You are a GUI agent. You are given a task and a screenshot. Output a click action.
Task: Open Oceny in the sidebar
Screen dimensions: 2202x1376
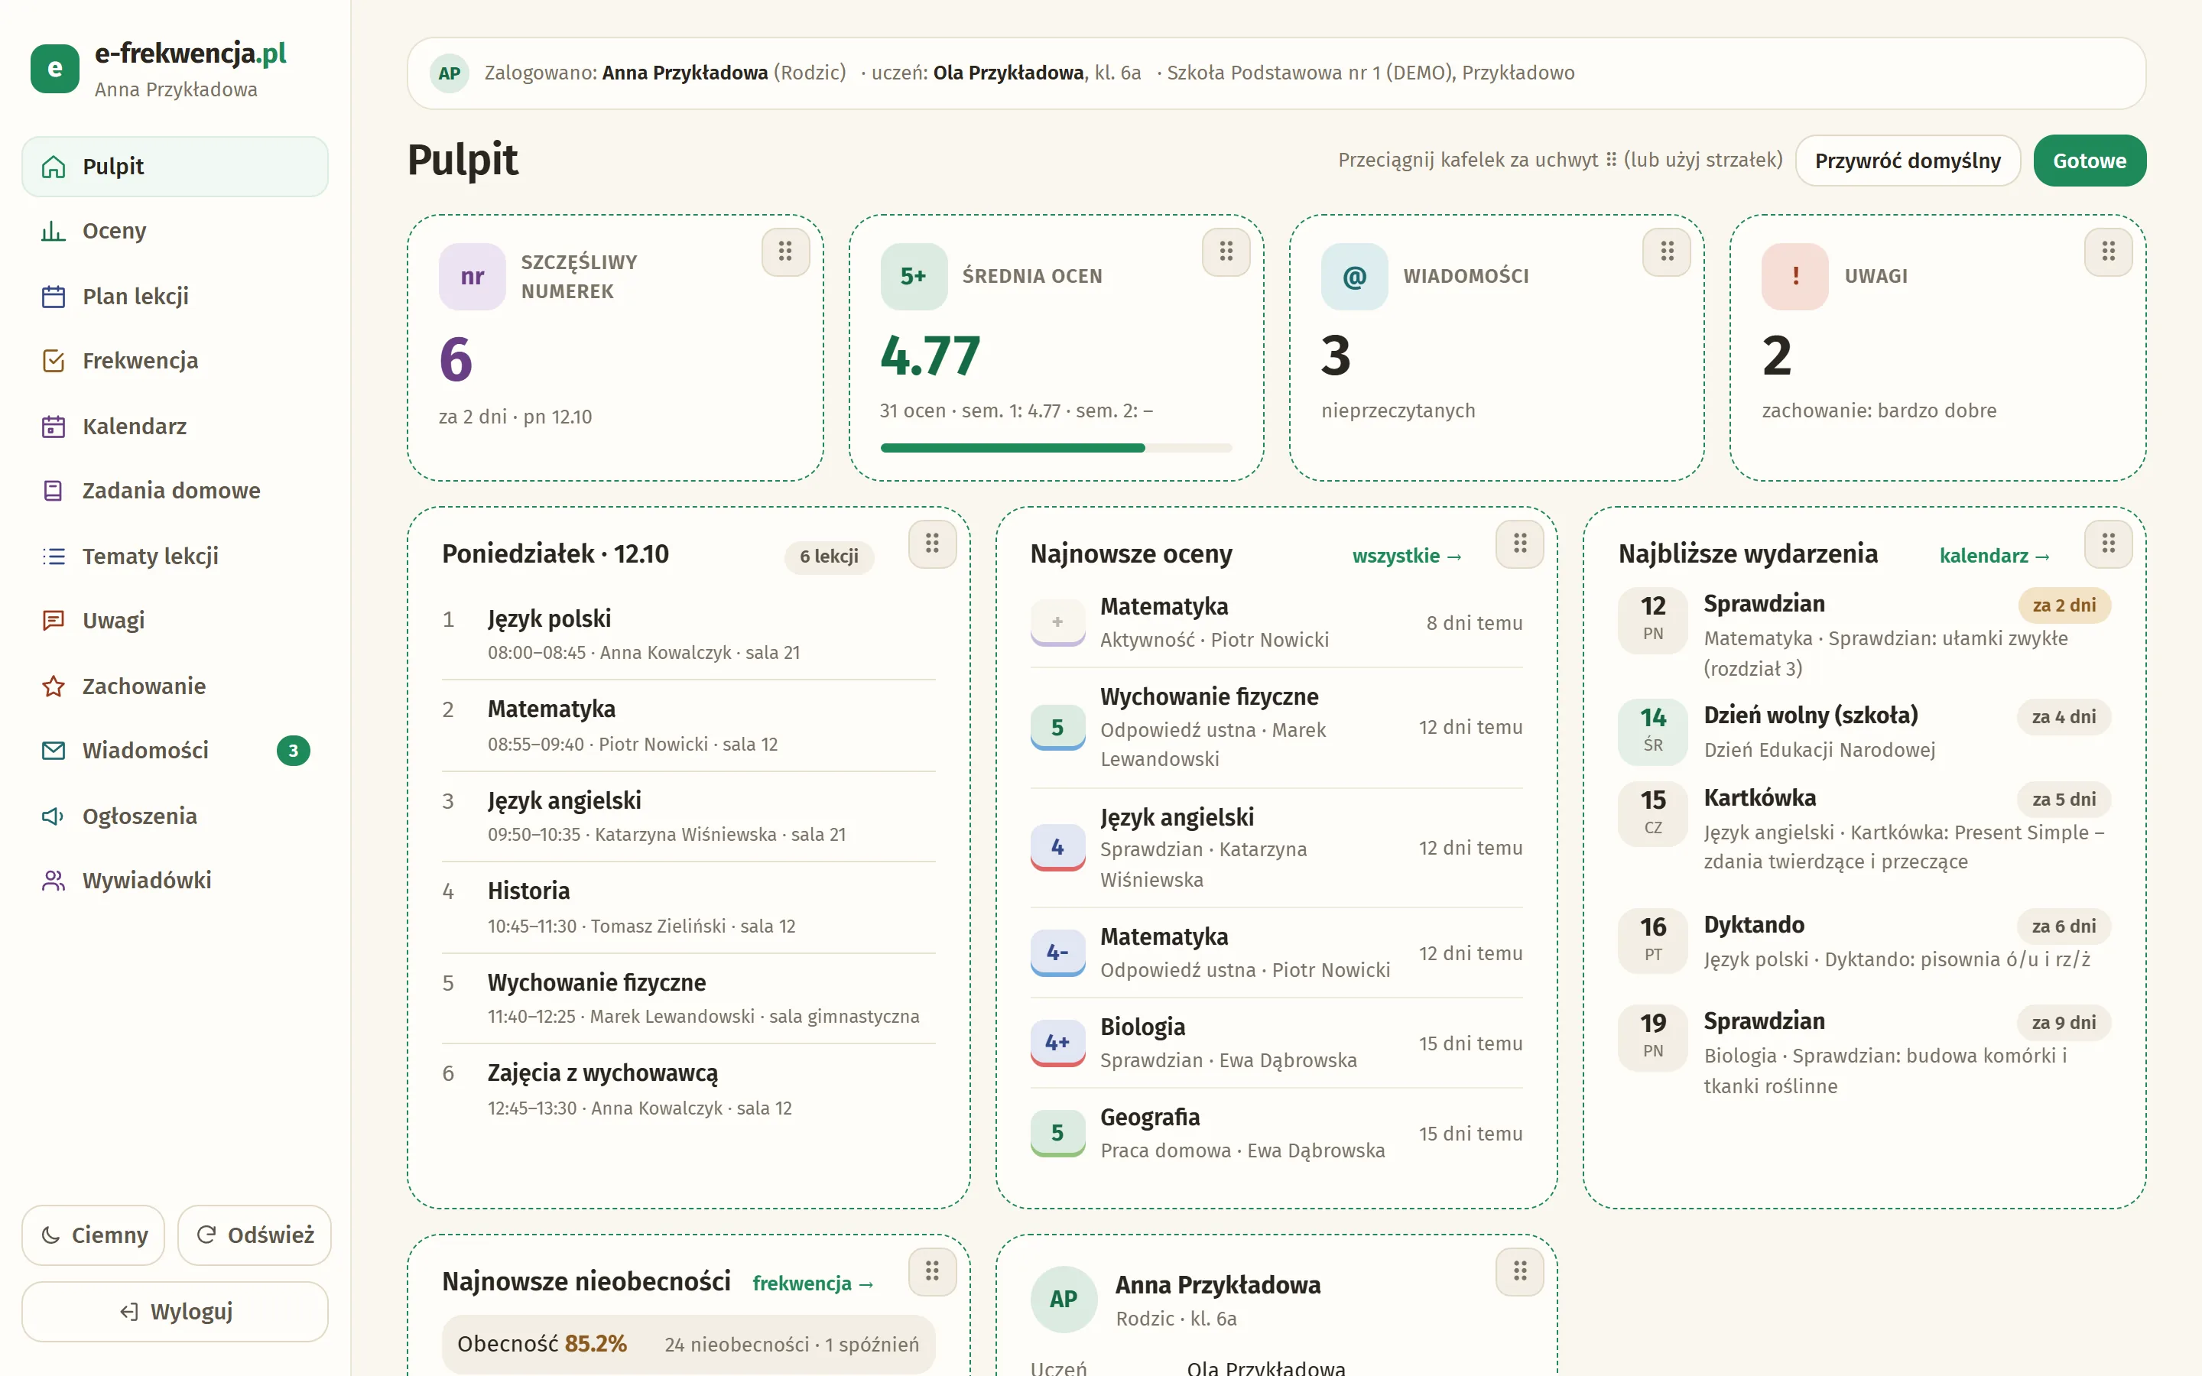coord(174,231)
